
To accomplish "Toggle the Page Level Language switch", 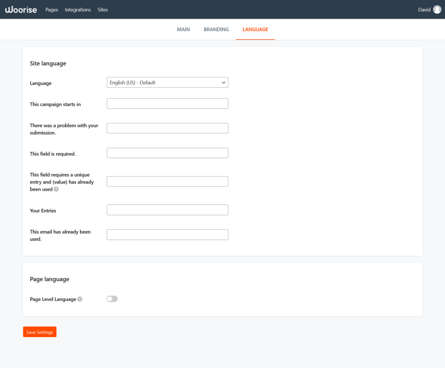I will [112, 299].
